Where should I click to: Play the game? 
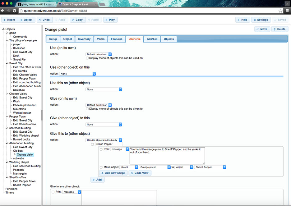(110, 20)
